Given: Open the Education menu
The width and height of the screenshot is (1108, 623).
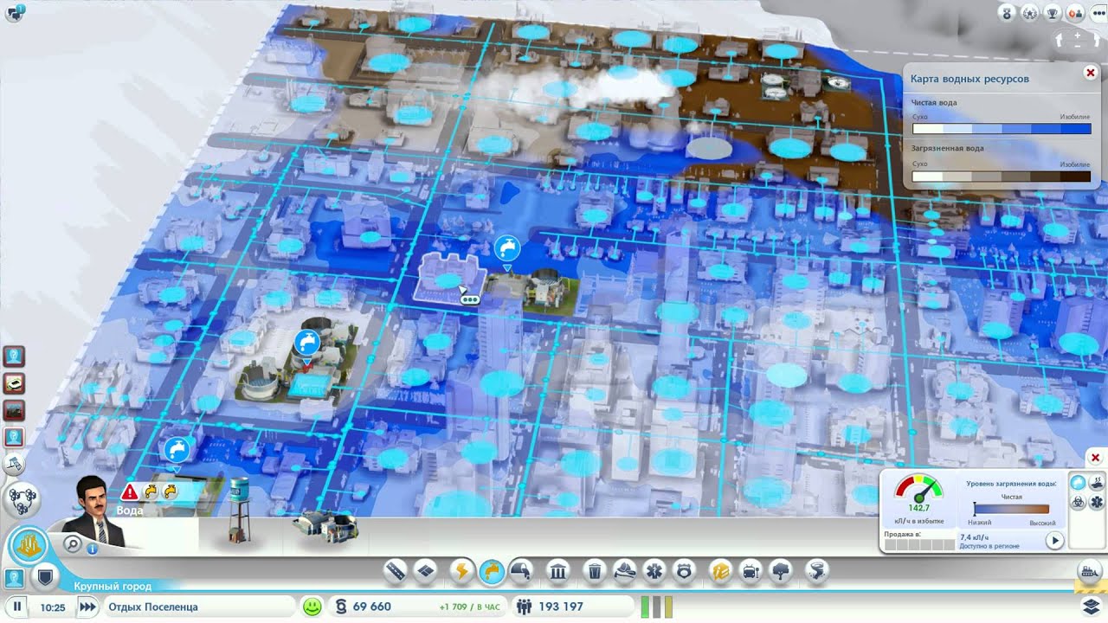Looking at the screenshot, I should coord(721,570).
